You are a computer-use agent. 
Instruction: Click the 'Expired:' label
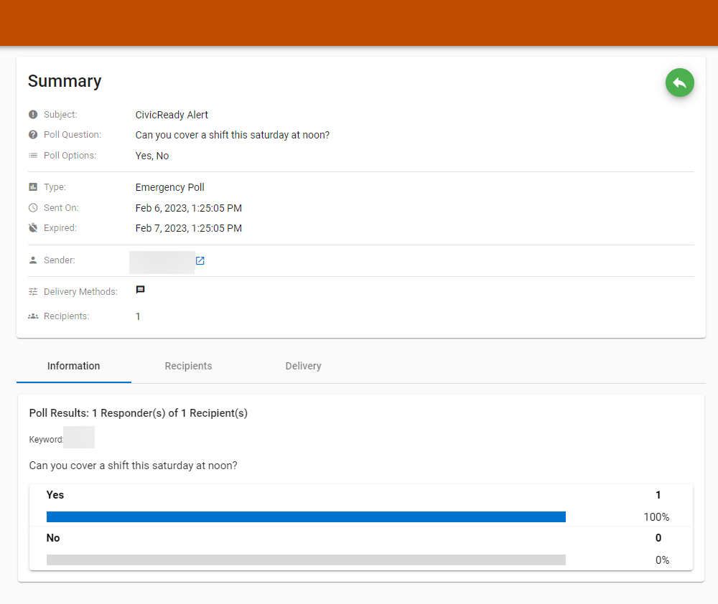[x=60, y=228]
